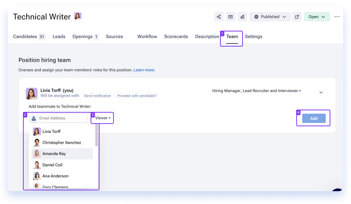Viewport: 351px width, 204px height.
Task: Switch to the Candidates tab
Action: pos(29,37)
